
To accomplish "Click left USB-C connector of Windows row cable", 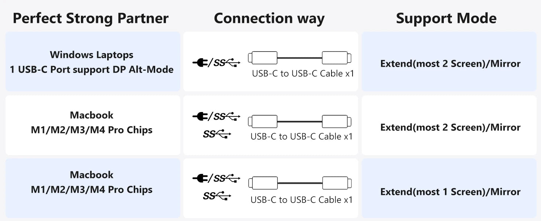I will [262, 58].
